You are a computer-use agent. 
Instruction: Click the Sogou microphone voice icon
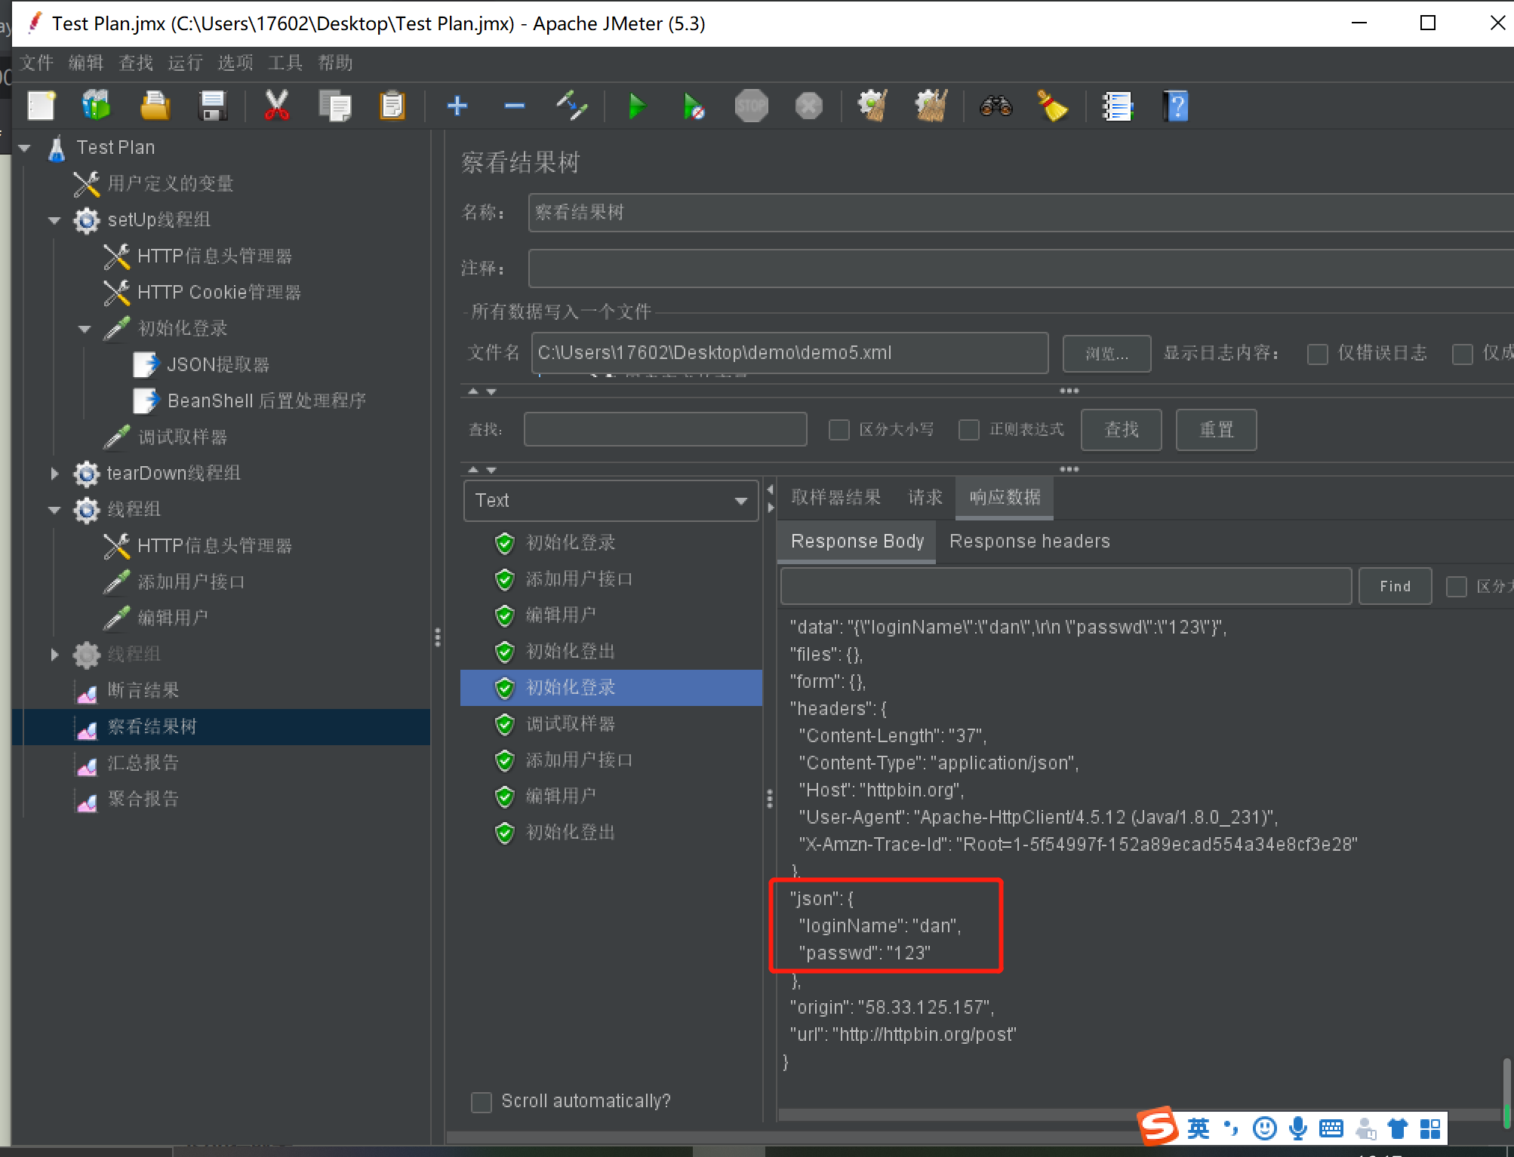pyautogui.click(x=1298, y=1128)
